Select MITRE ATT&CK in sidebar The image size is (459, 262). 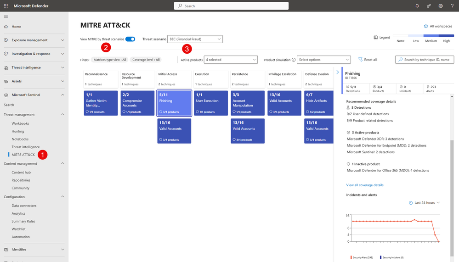(23, 155)
